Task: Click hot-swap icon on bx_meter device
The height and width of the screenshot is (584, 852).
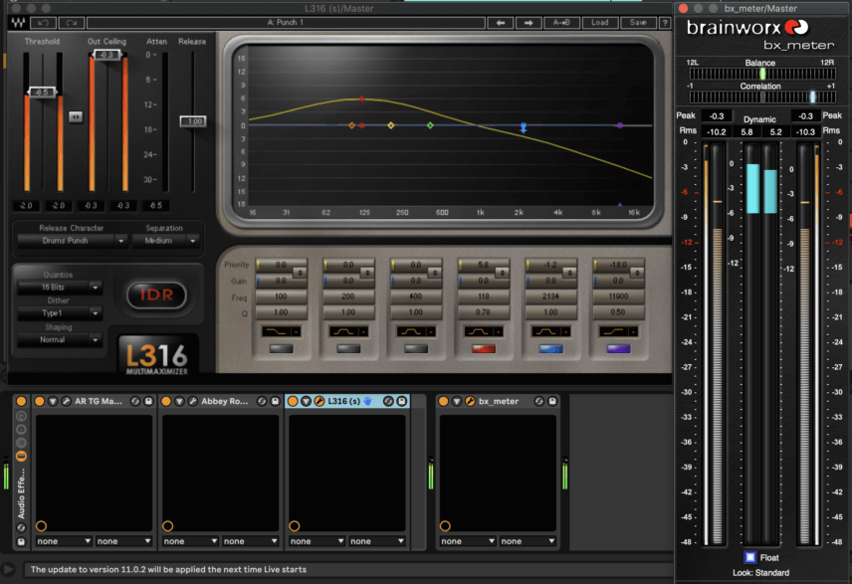Action: pos(539,402)
